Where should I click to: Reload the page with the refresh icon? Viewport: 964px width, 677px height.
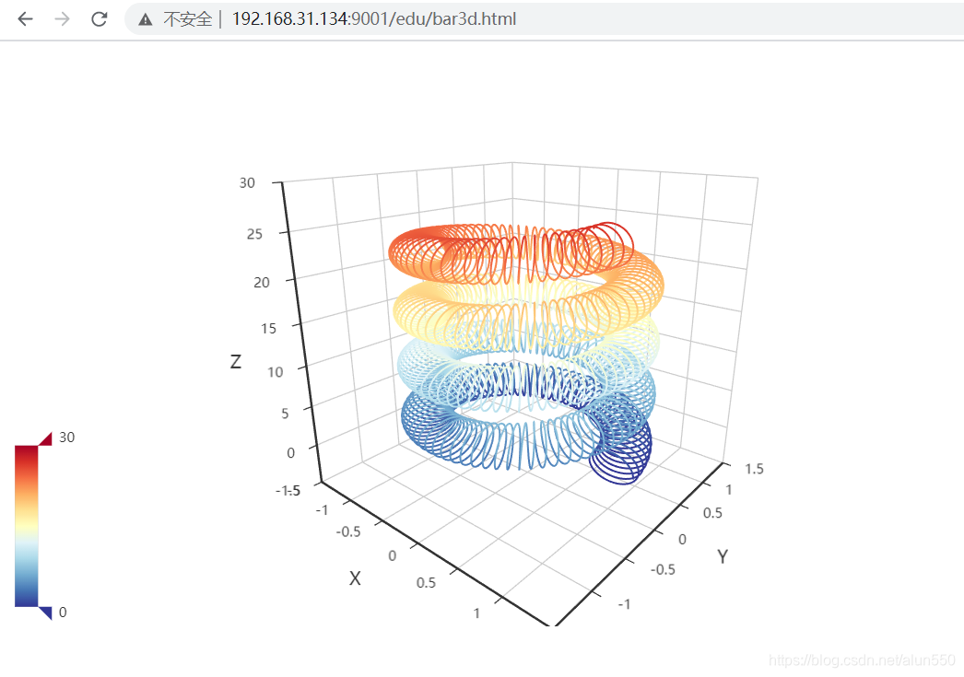[x=99, y=19]
